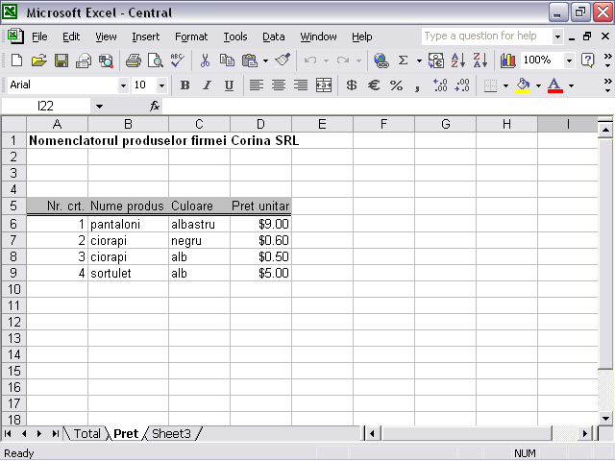Decrease decimal places
615x461 pixels.
(462, 85)
